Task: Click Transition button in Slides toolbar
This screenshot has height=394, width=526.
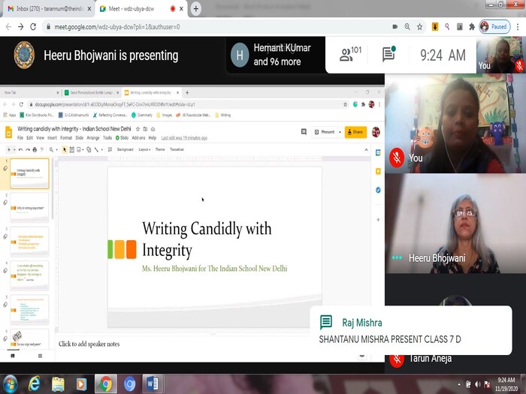Action: (177, 150)
